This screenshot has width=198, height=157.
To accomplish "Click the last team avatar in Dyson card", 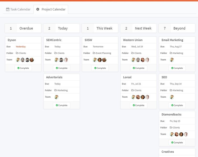I will point(32,60).
